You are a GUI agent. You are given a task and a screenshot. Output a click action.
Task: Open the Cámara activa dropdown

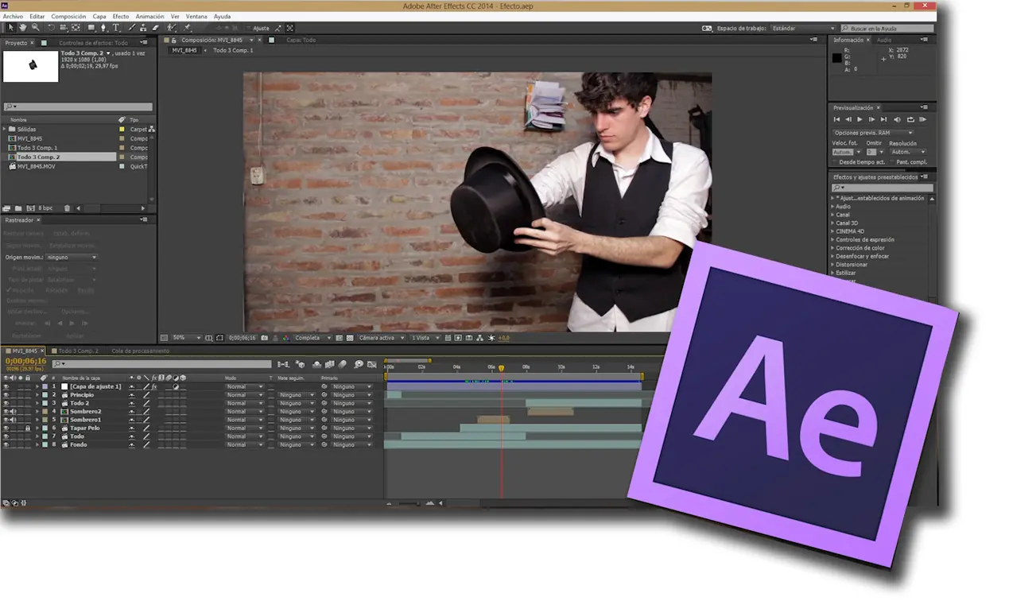(x=381, y=338)
